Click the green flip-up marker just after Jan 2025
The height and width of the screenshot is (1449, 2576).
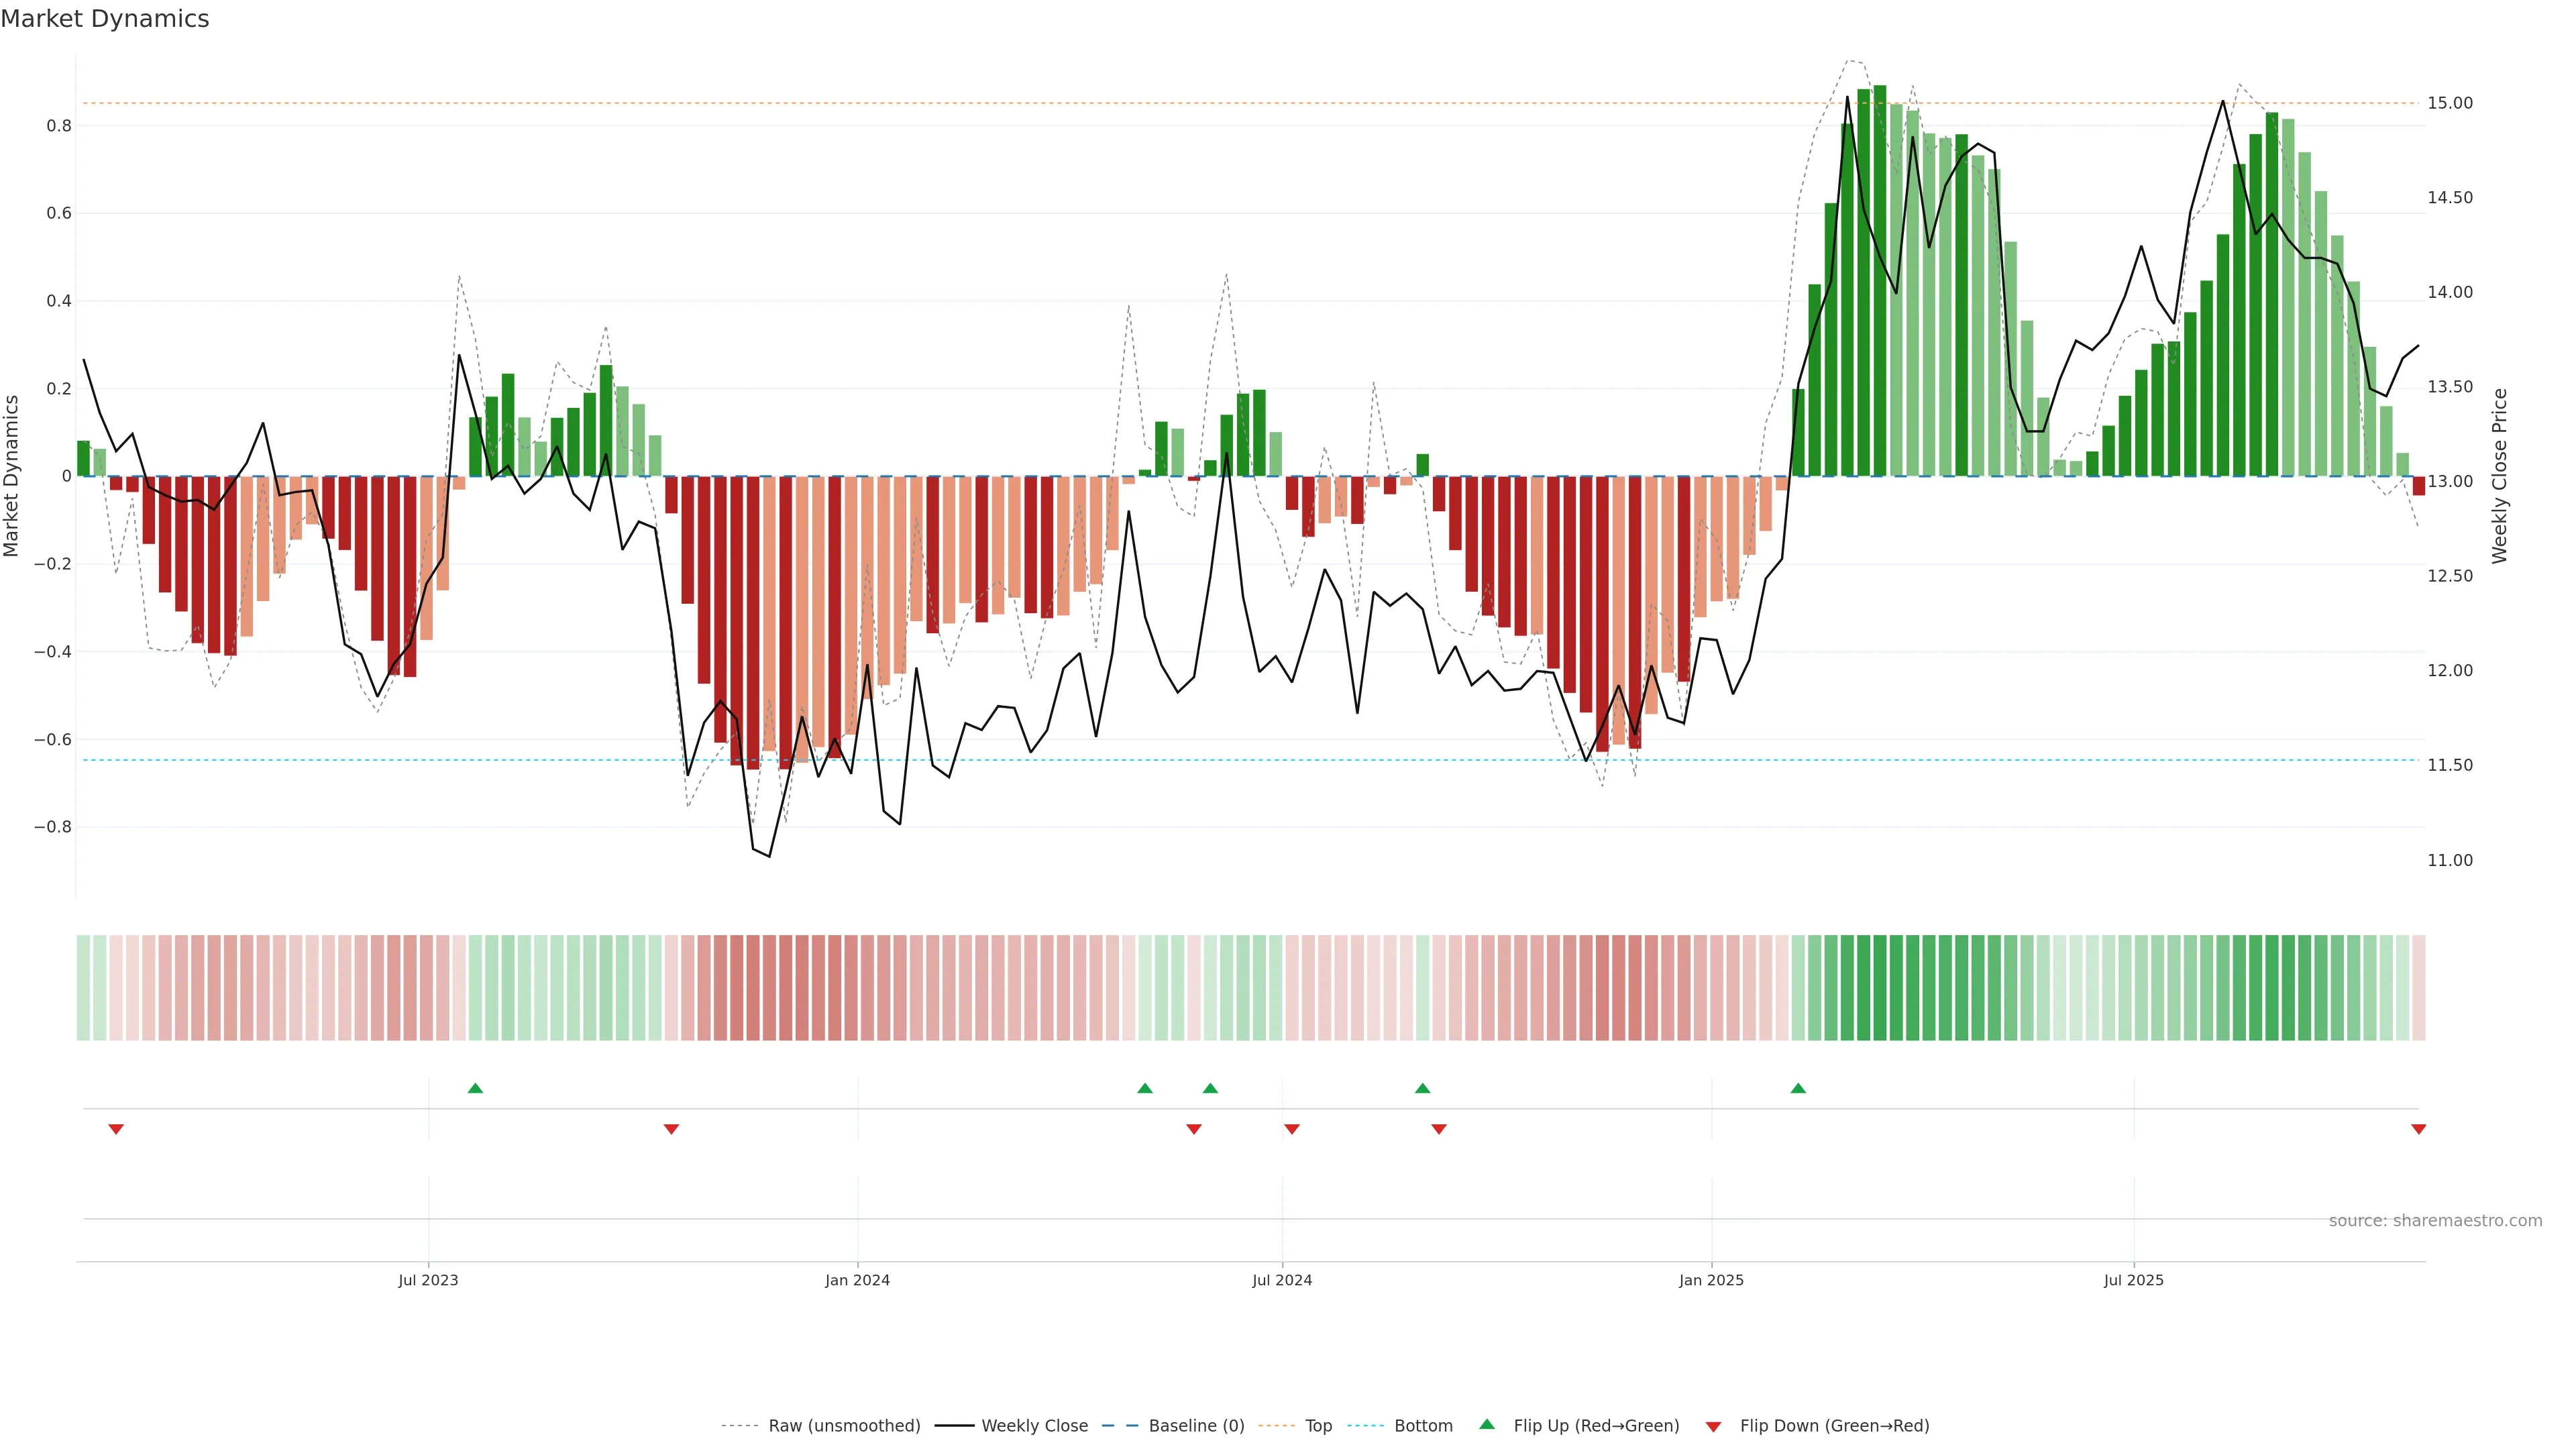(1798, 1088)
